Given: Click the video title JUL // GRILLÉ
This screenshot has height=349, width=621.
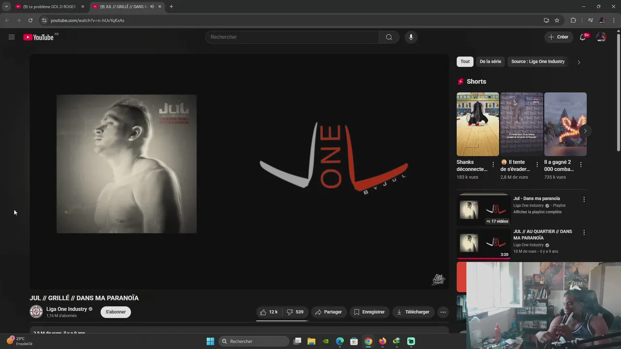Looking at the screenshot, I should (84, 298).
